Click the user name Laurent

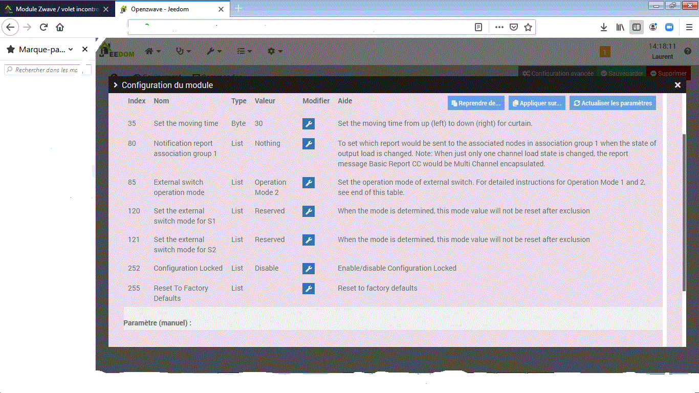tap(663, 57)
